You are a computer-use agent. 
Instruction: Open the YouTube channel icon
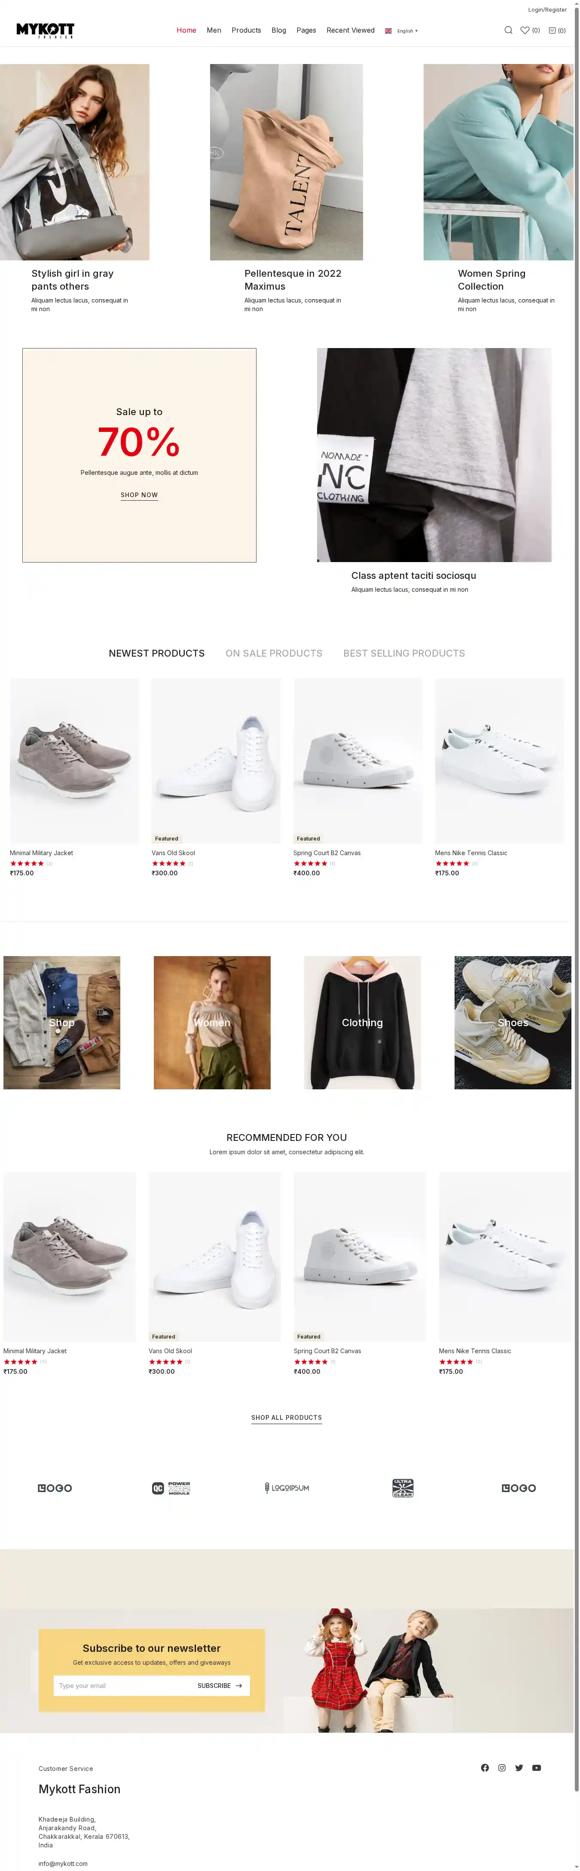click(537, 1767)
